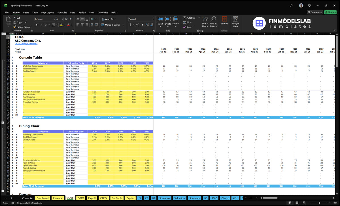The width and height of the screenshot is (340, 206).
Task: Decrease the cell indent
Action: point(92,25)
